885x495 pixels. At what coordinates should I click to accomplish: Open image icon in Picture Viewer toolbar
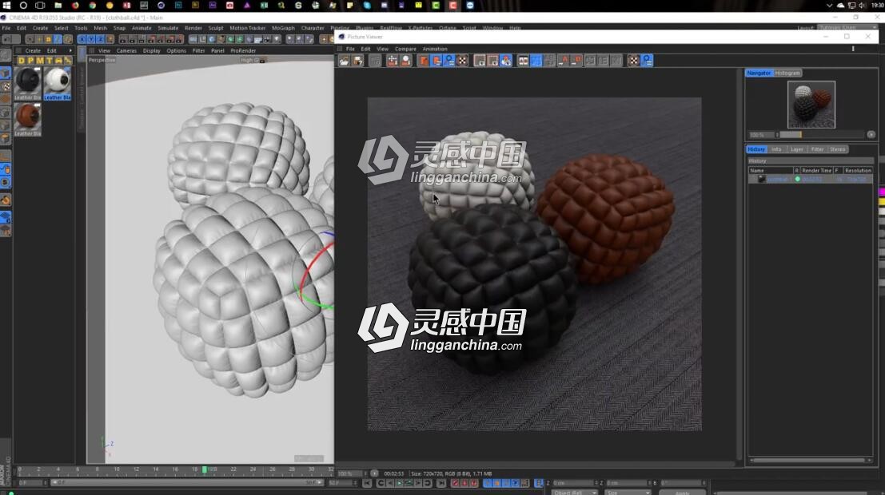(x=344, y=61)
